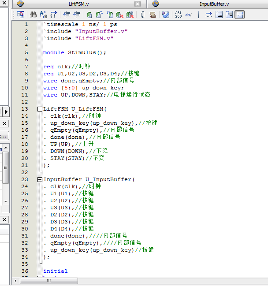Click the ab/ icon in the toolbar
The width and height of the screenshot is (268, 286).
[x=188, y=15]
